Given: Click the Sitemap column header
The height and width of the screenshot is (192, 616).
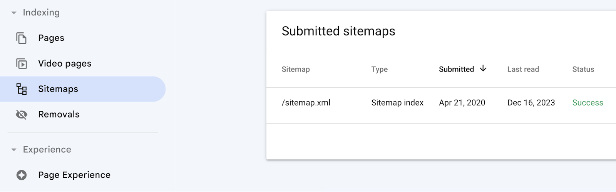Looking at the screenshot, I should tap(296, 69).
